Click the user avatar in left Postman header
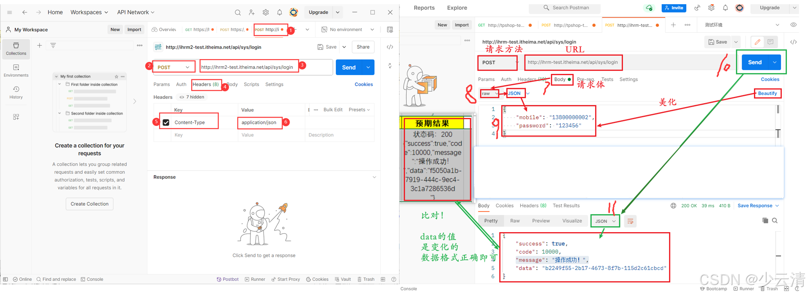Screen dimensions: 807x293 (x=294, y=13)
